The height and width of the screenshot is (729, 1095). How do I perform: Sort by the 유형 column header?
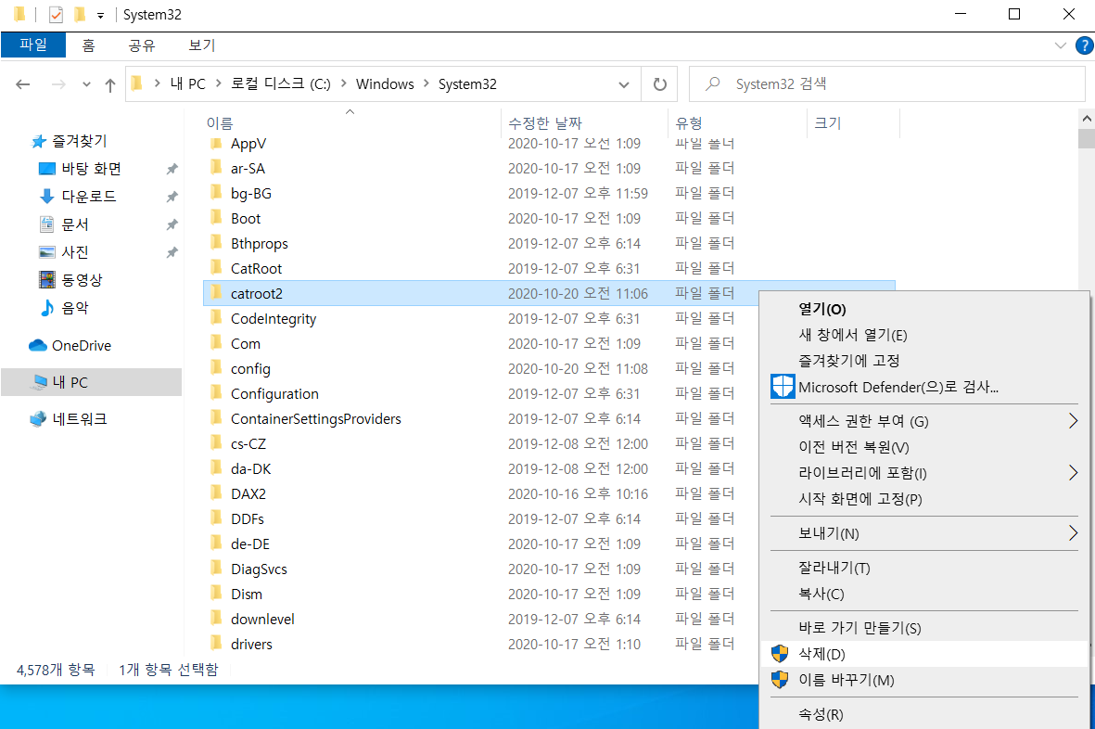point(689,123)
